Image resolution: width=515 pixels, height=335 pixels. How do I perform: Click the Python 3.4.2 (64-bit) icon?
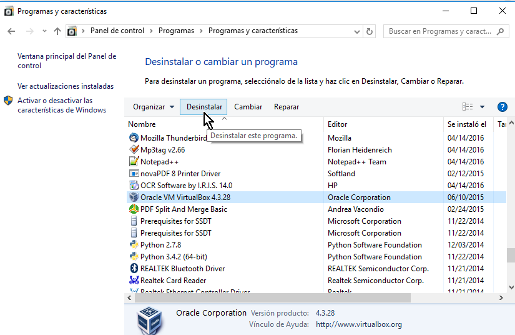coord(134,256)
